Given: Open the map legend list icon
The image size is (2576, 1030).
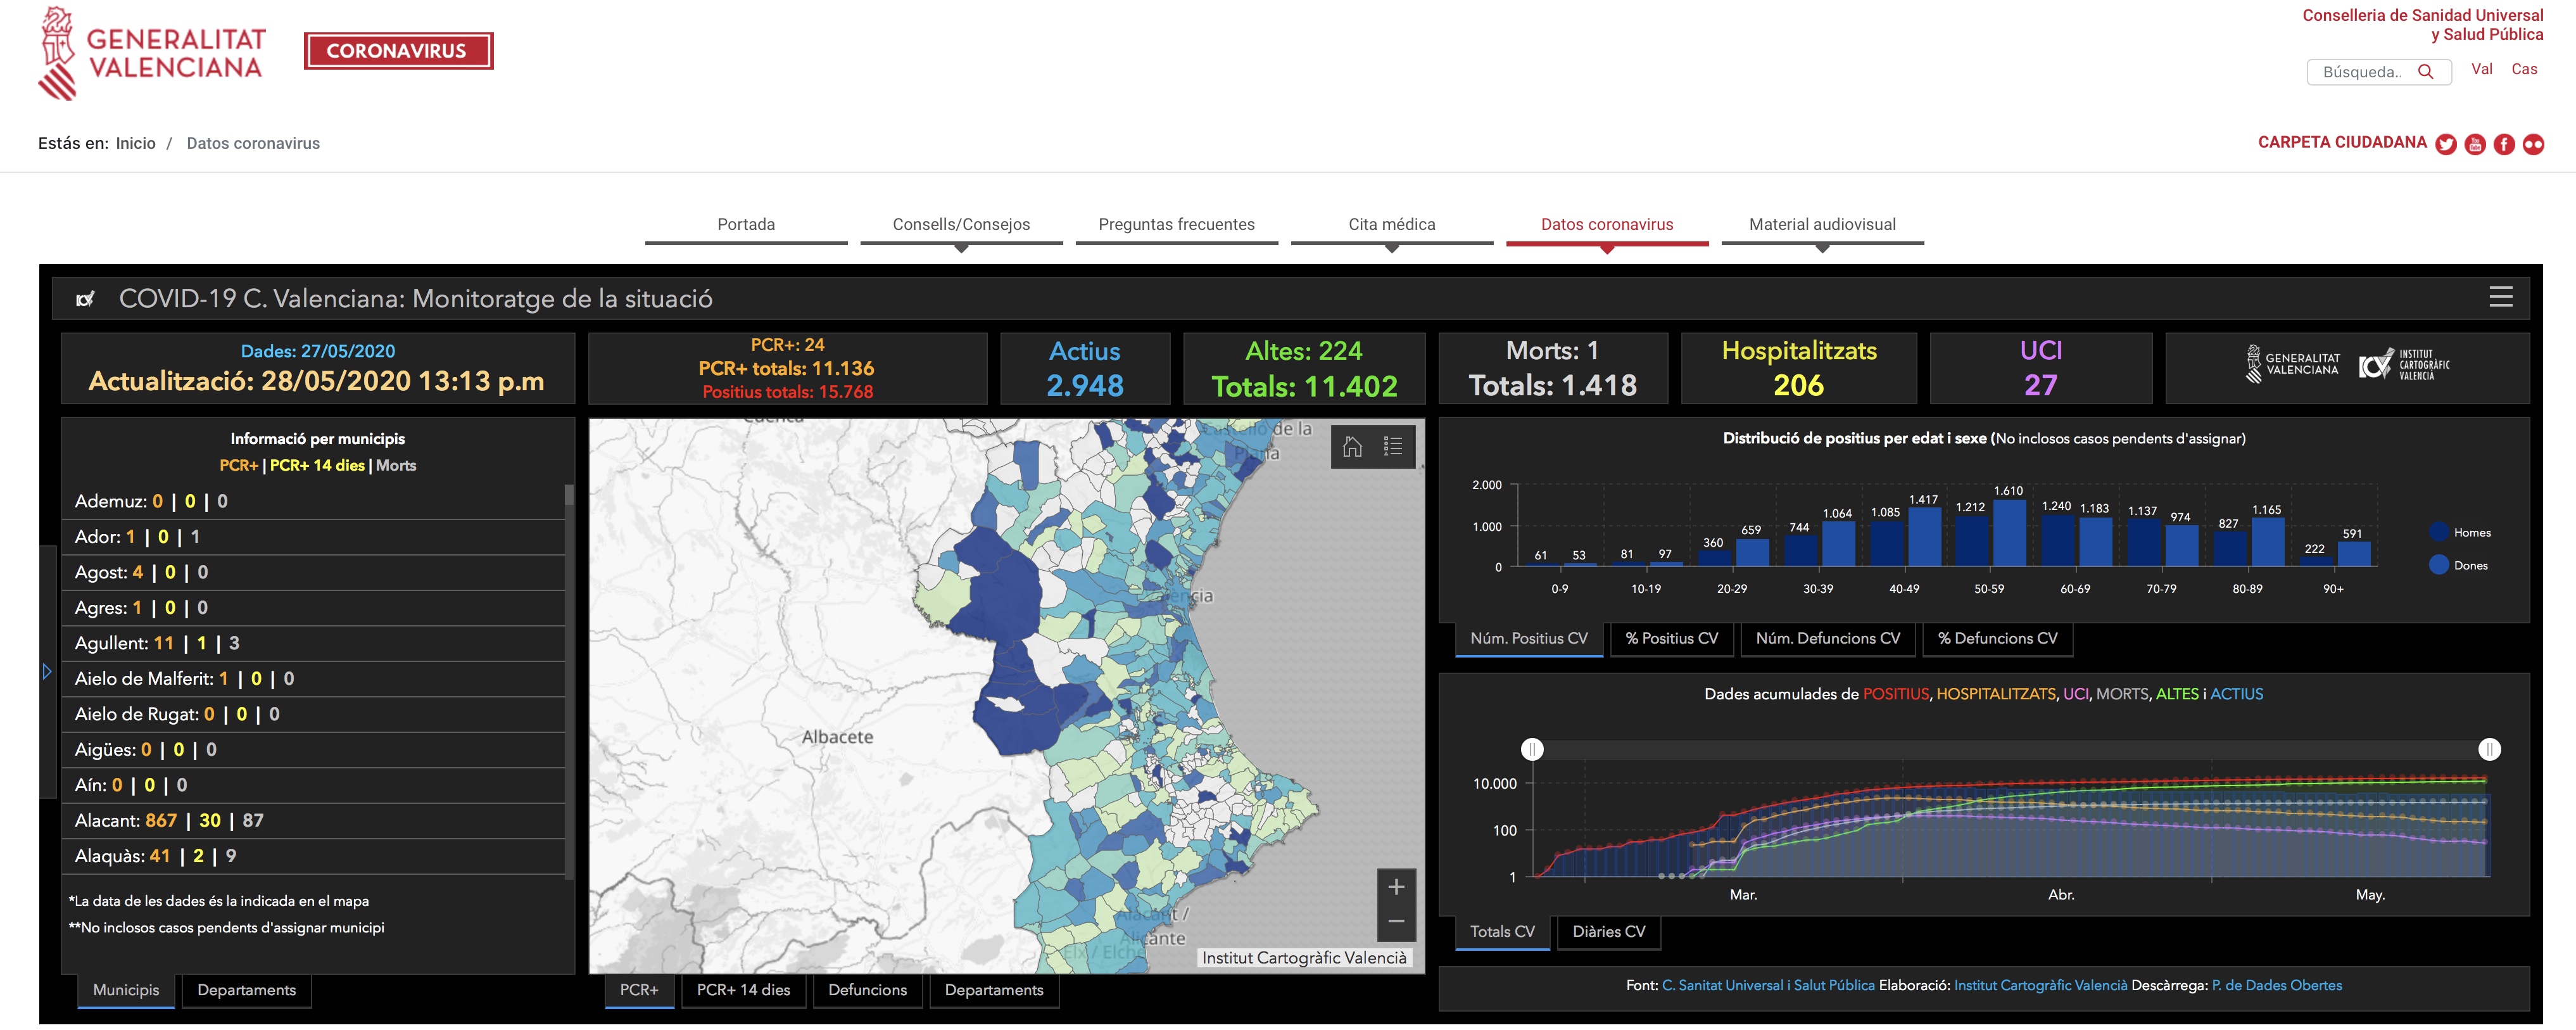Looking at the screenshot, I should click(x=1393, y=446).
